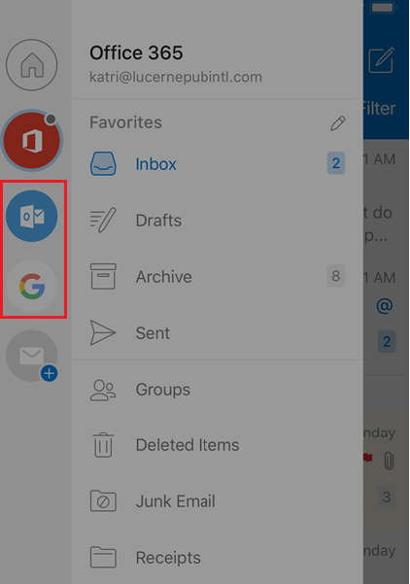Open the Junk Email folder
The image size is (410, 584).
[x=217, y=501]
